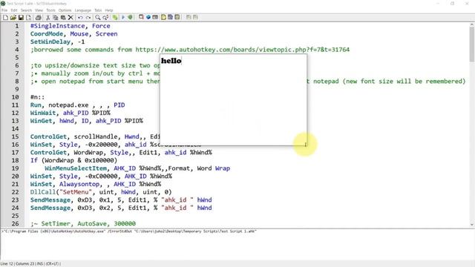The width and height of the screenshot is (475, 267).
Task: Click the '#n::' hotkey on line 10
Action: pyautogui.click(x=37, y=97)
